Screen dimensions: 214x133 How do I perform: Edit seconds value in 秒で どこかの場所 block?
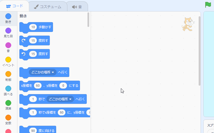tap(33, 99)
